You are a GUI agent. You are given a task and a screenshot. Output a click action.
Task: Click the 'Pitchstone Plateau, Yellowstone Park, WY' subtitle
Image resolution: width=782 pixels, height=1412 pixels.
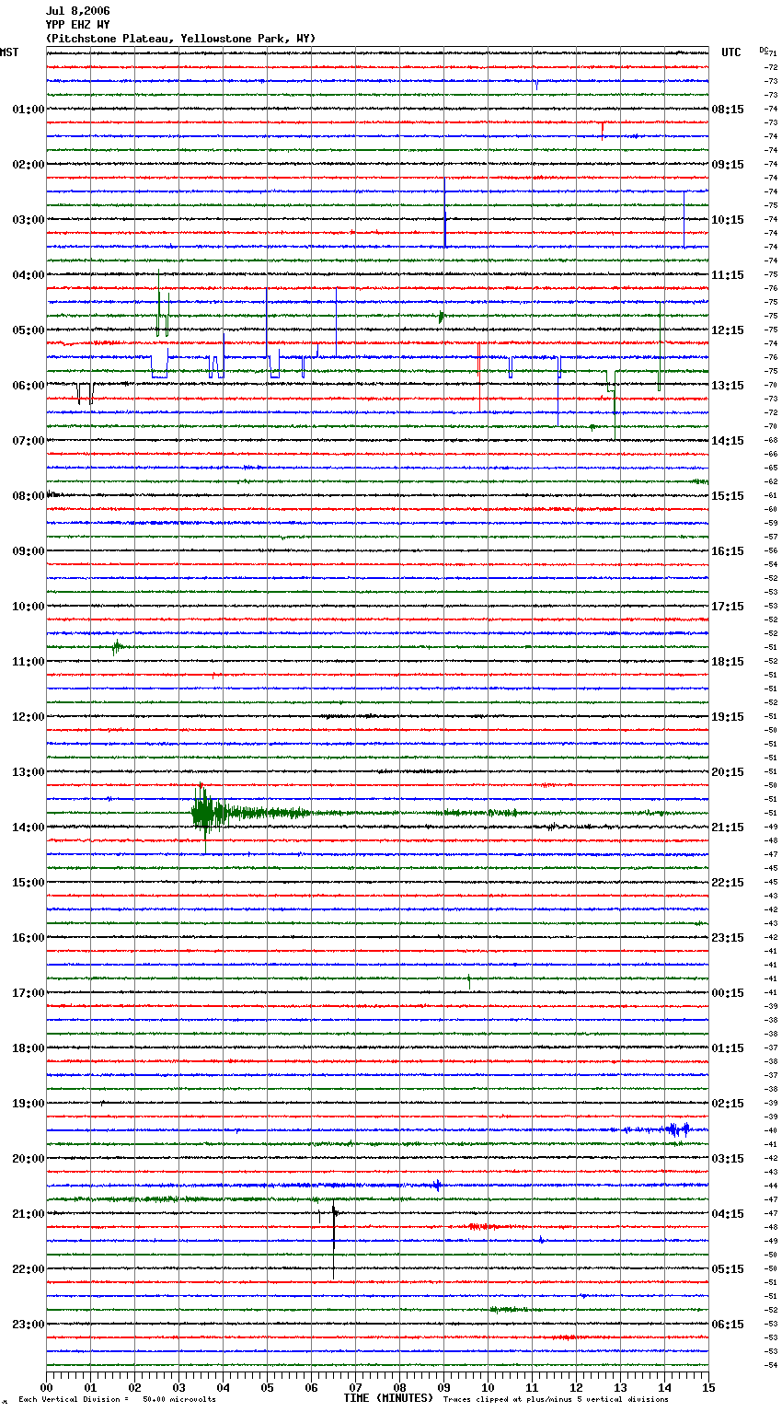pyautogui.click(x=180, y=39)
